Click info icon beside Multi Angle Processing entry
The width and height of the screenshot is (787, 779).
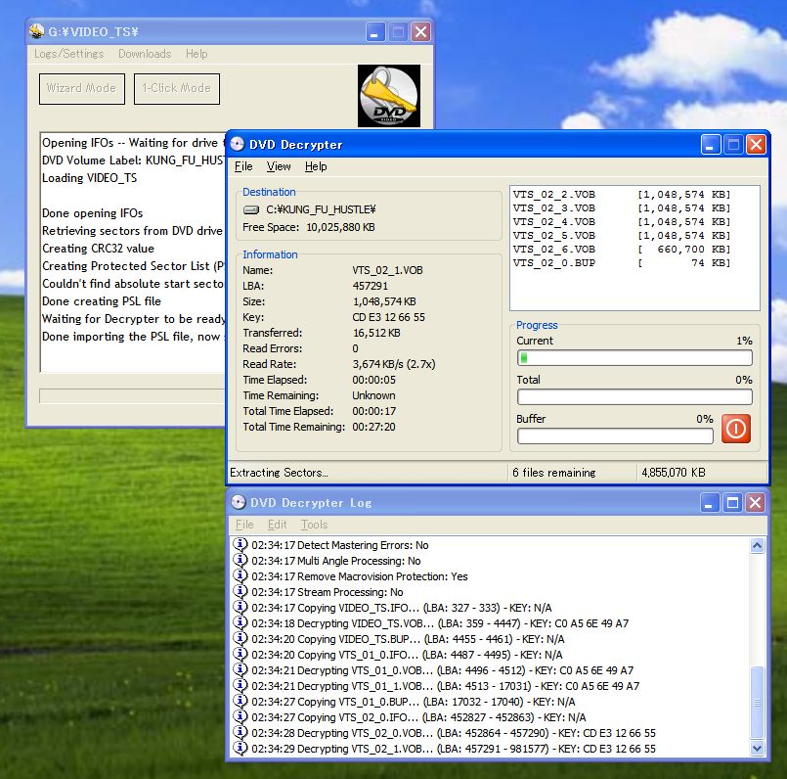240,560
